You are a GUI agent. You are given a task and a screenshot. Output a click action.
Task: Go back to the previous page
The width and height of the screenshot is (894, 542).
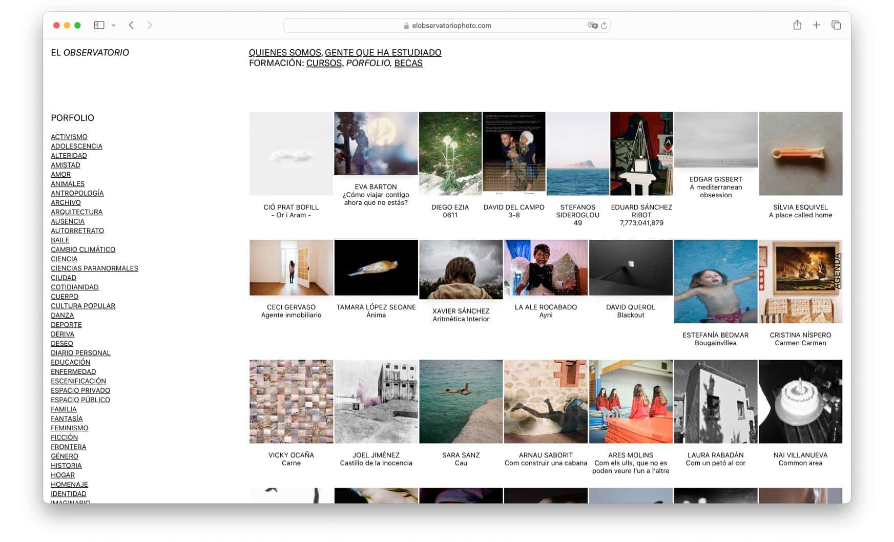point(131,25)
